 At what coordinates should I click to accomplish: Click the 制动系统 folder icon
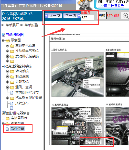click(x=12, y=77)
